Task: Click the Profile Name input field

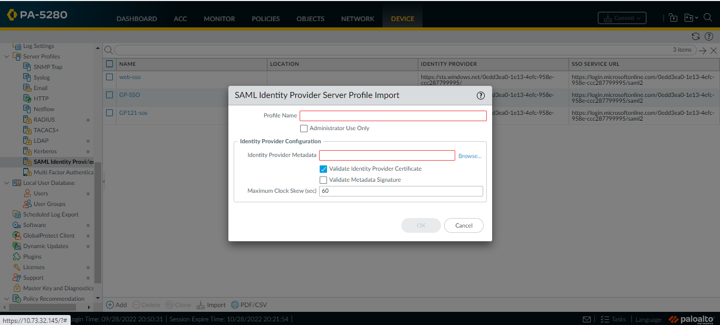Action: 393,116
